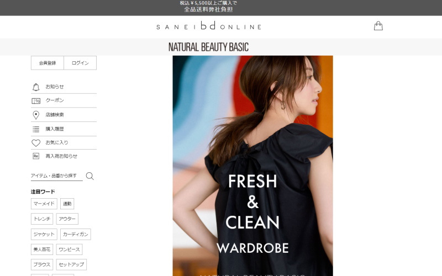Select the ワンピース keyword tag
The height and width of the screenshot is (276, 442).
point(69,250)
